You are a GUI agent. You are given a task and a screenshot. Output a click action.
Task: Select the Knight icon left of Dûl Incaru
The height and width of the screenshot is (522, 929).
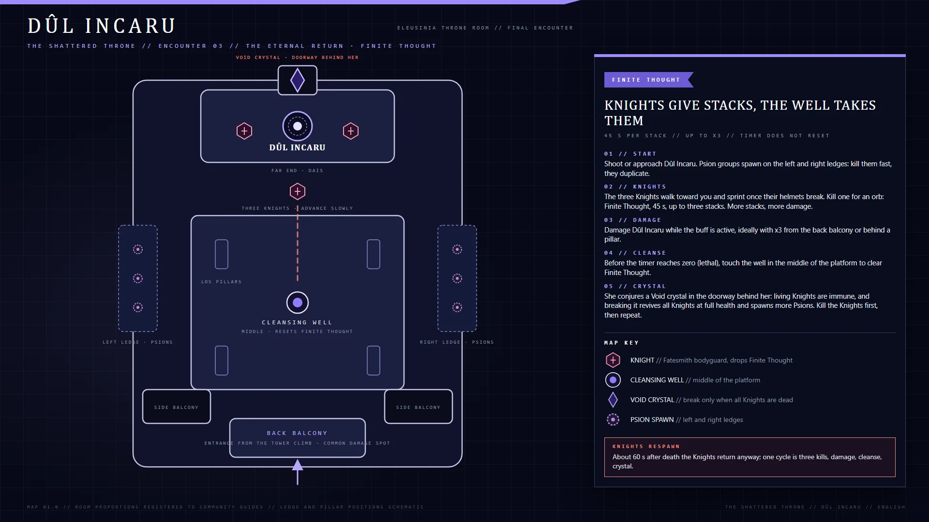pos(244,131)
